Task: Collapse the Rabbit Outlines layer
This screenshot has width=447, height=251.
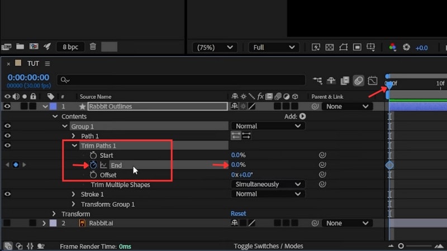Action: pos(45,107)
